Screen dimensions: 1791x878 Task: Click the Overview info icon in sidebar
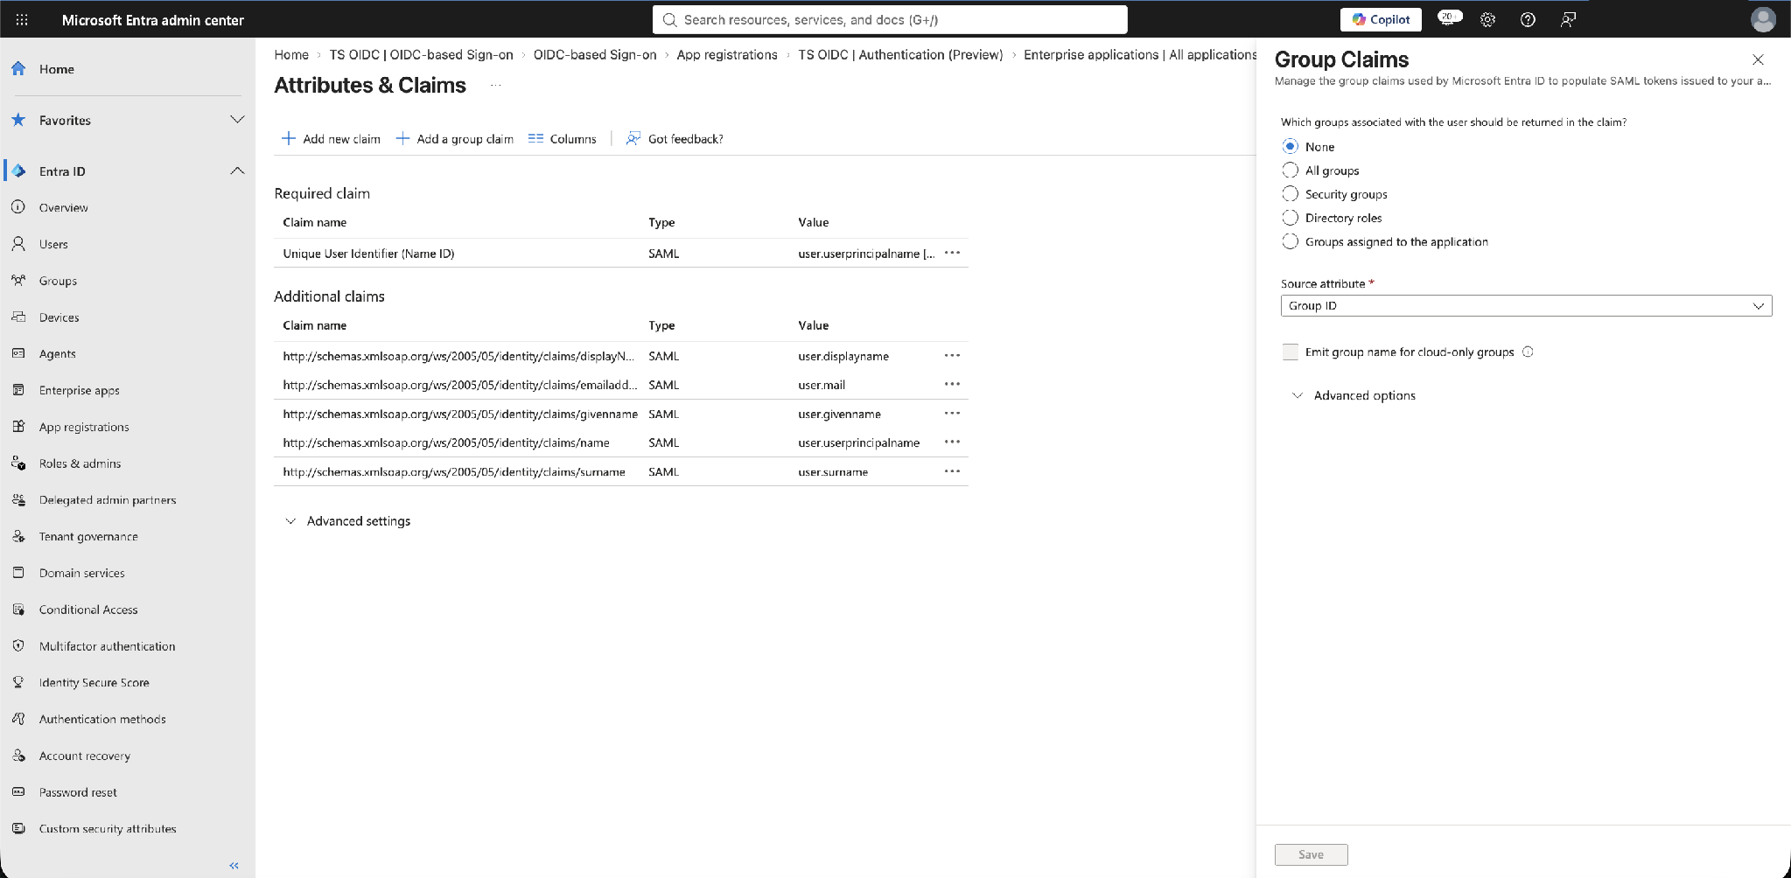(18, 207)
